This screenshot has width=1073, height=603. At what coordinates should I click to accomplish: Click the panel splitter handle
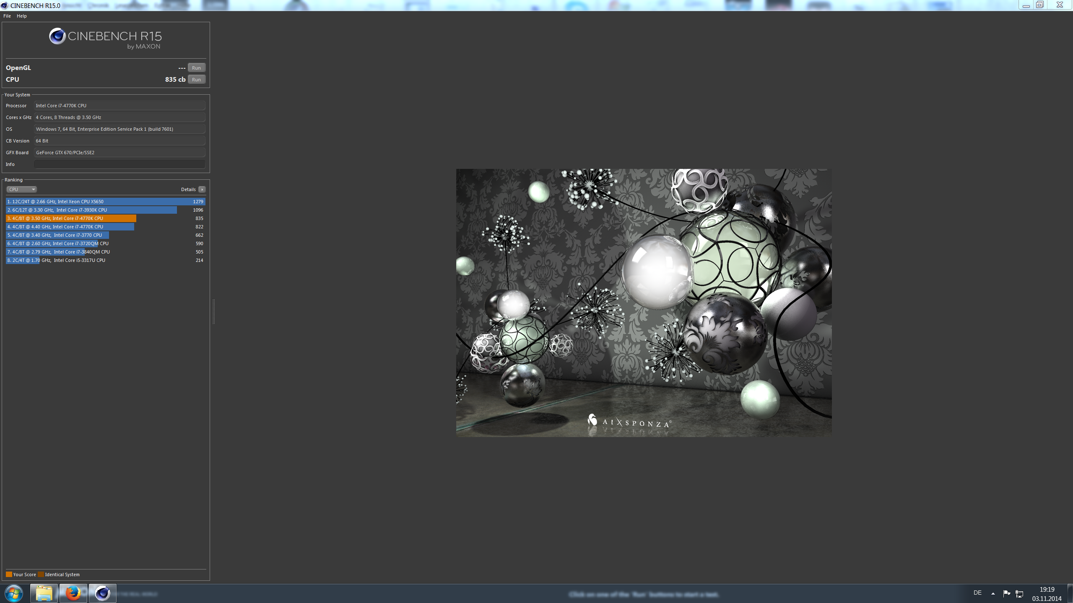(x=213, y=311)
